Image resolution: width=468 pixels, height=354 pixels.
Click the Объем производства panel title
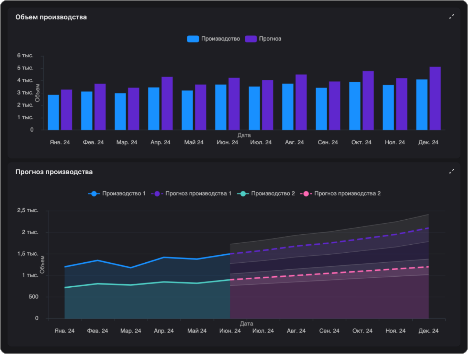tap(51, 17)
